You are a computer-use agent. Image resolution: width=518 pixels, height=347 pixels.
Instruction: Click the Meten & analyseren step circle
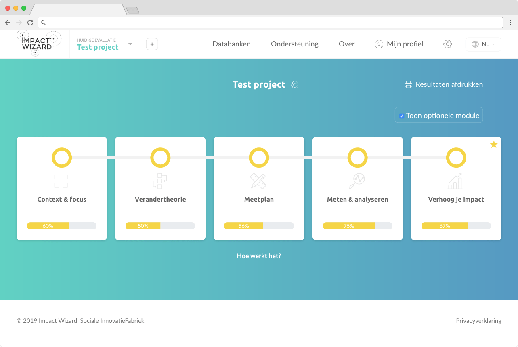click(x=357, y=158)
